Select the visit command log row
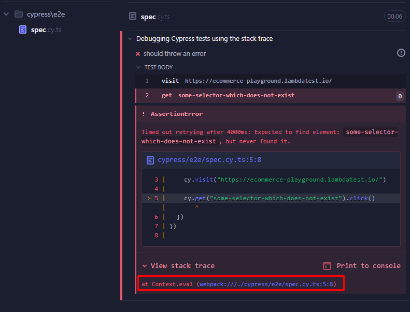410x312 pixels. click(x=271, y=81)
